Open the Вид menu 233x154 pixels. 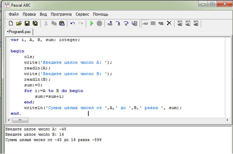(43, 14)
